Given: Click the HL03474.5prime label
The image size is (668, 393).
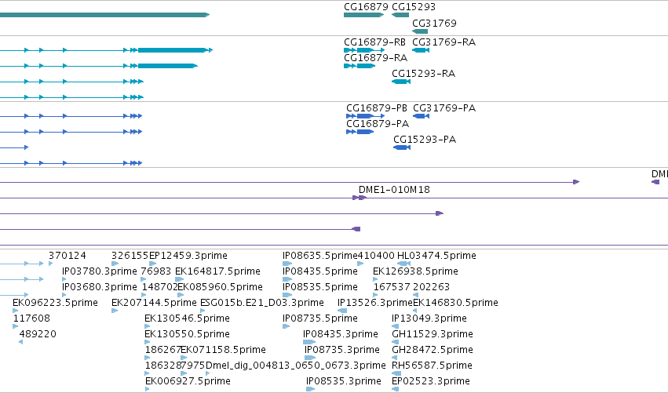Looking at the screenshot, I should [x=436, y=256].
